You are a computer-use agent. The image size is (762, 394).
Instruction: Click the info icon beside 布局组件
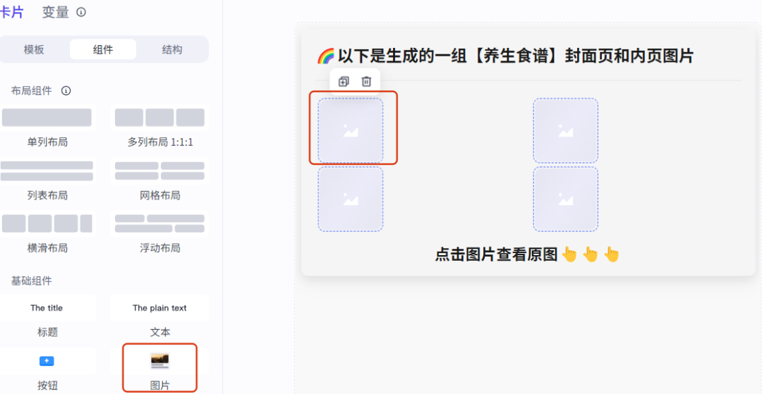point(66,91)
